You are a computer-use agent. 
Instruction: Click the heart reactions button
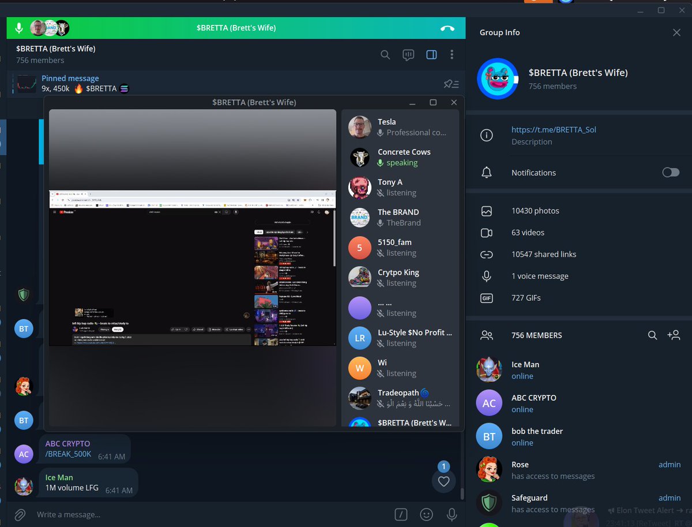pos(443,481)
